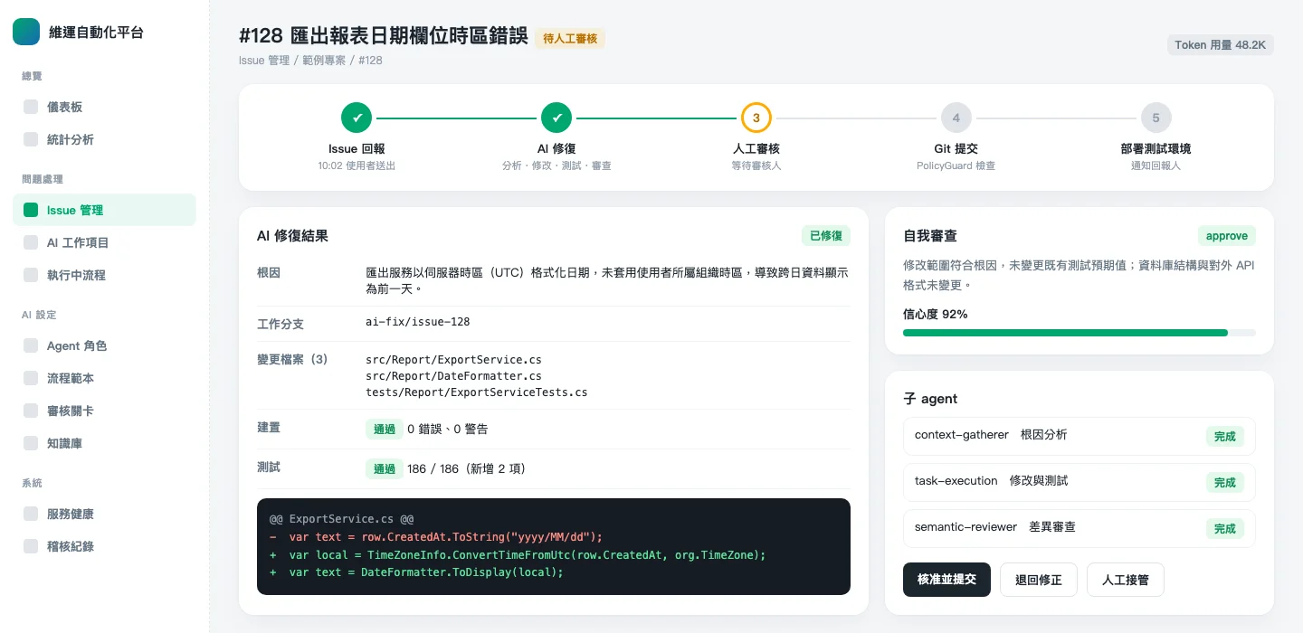
Task: Click the AI 修復 checkmark step circle
Action: point(556,118)
